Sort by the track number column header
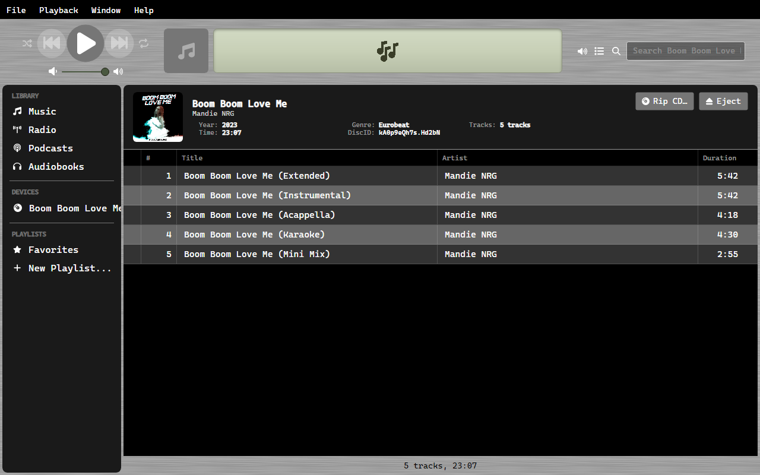This screenshot has height=475, width=760. click(159, 158)
